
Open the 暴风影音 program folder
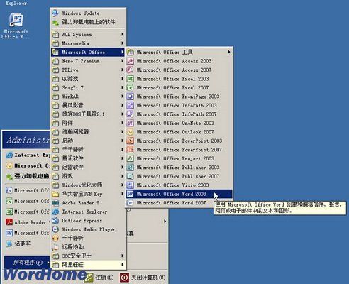point(88,105)
